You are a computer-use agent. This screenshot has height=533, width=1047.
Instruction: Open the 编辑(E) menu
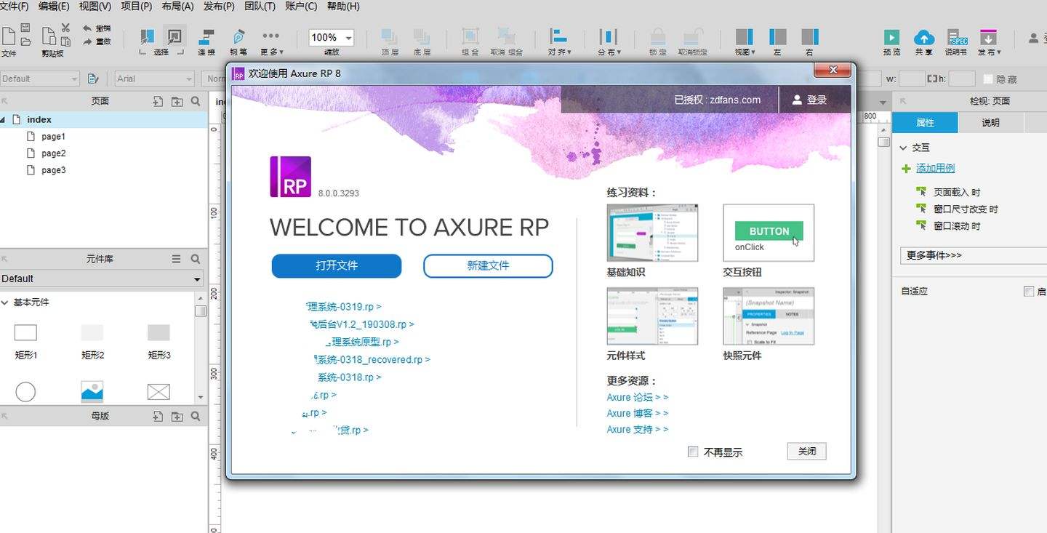coord(54,7)
